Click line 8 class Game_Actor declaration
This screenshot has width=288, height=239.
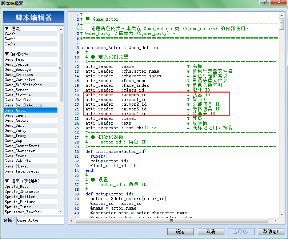tap(120, 48)
